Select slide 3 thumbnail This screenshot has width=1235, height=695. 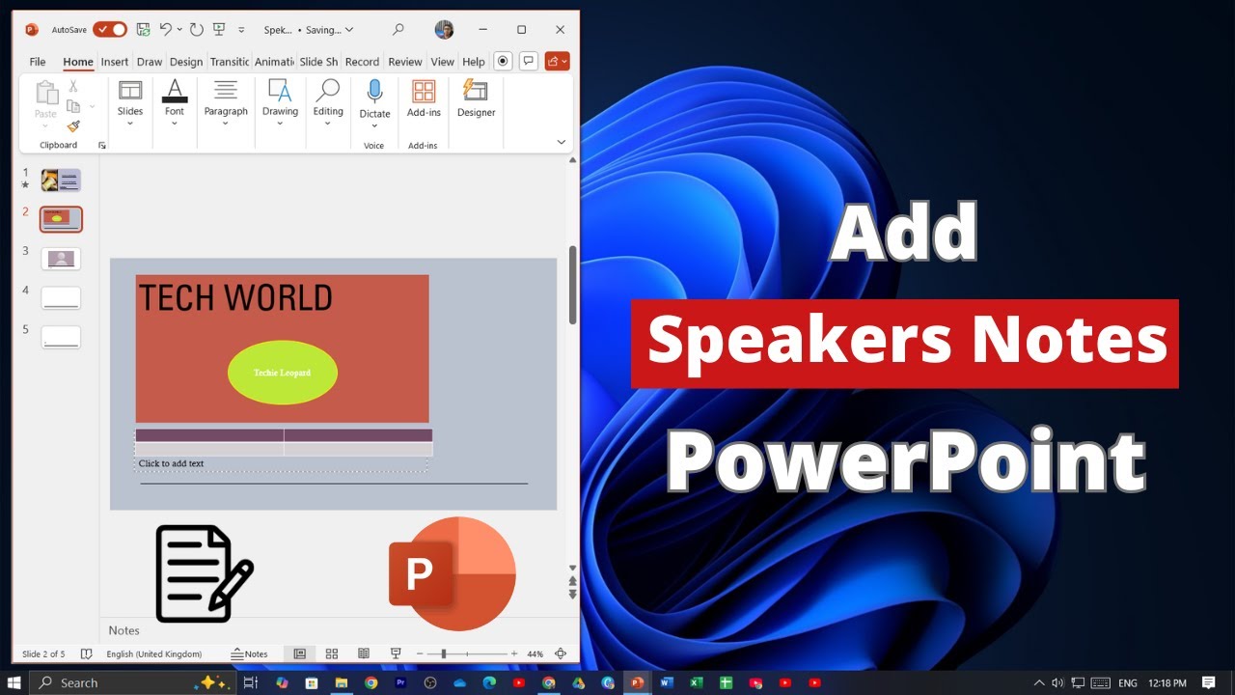point(61,259)
